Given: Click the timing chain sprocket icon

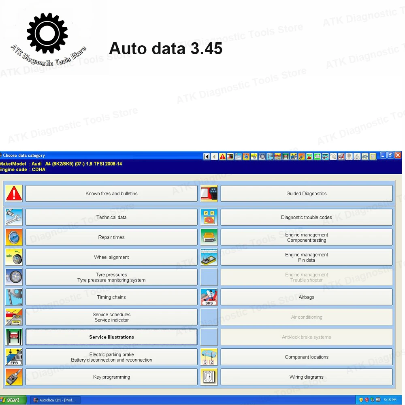Looking at the screenshot, I should click(14, 297).
